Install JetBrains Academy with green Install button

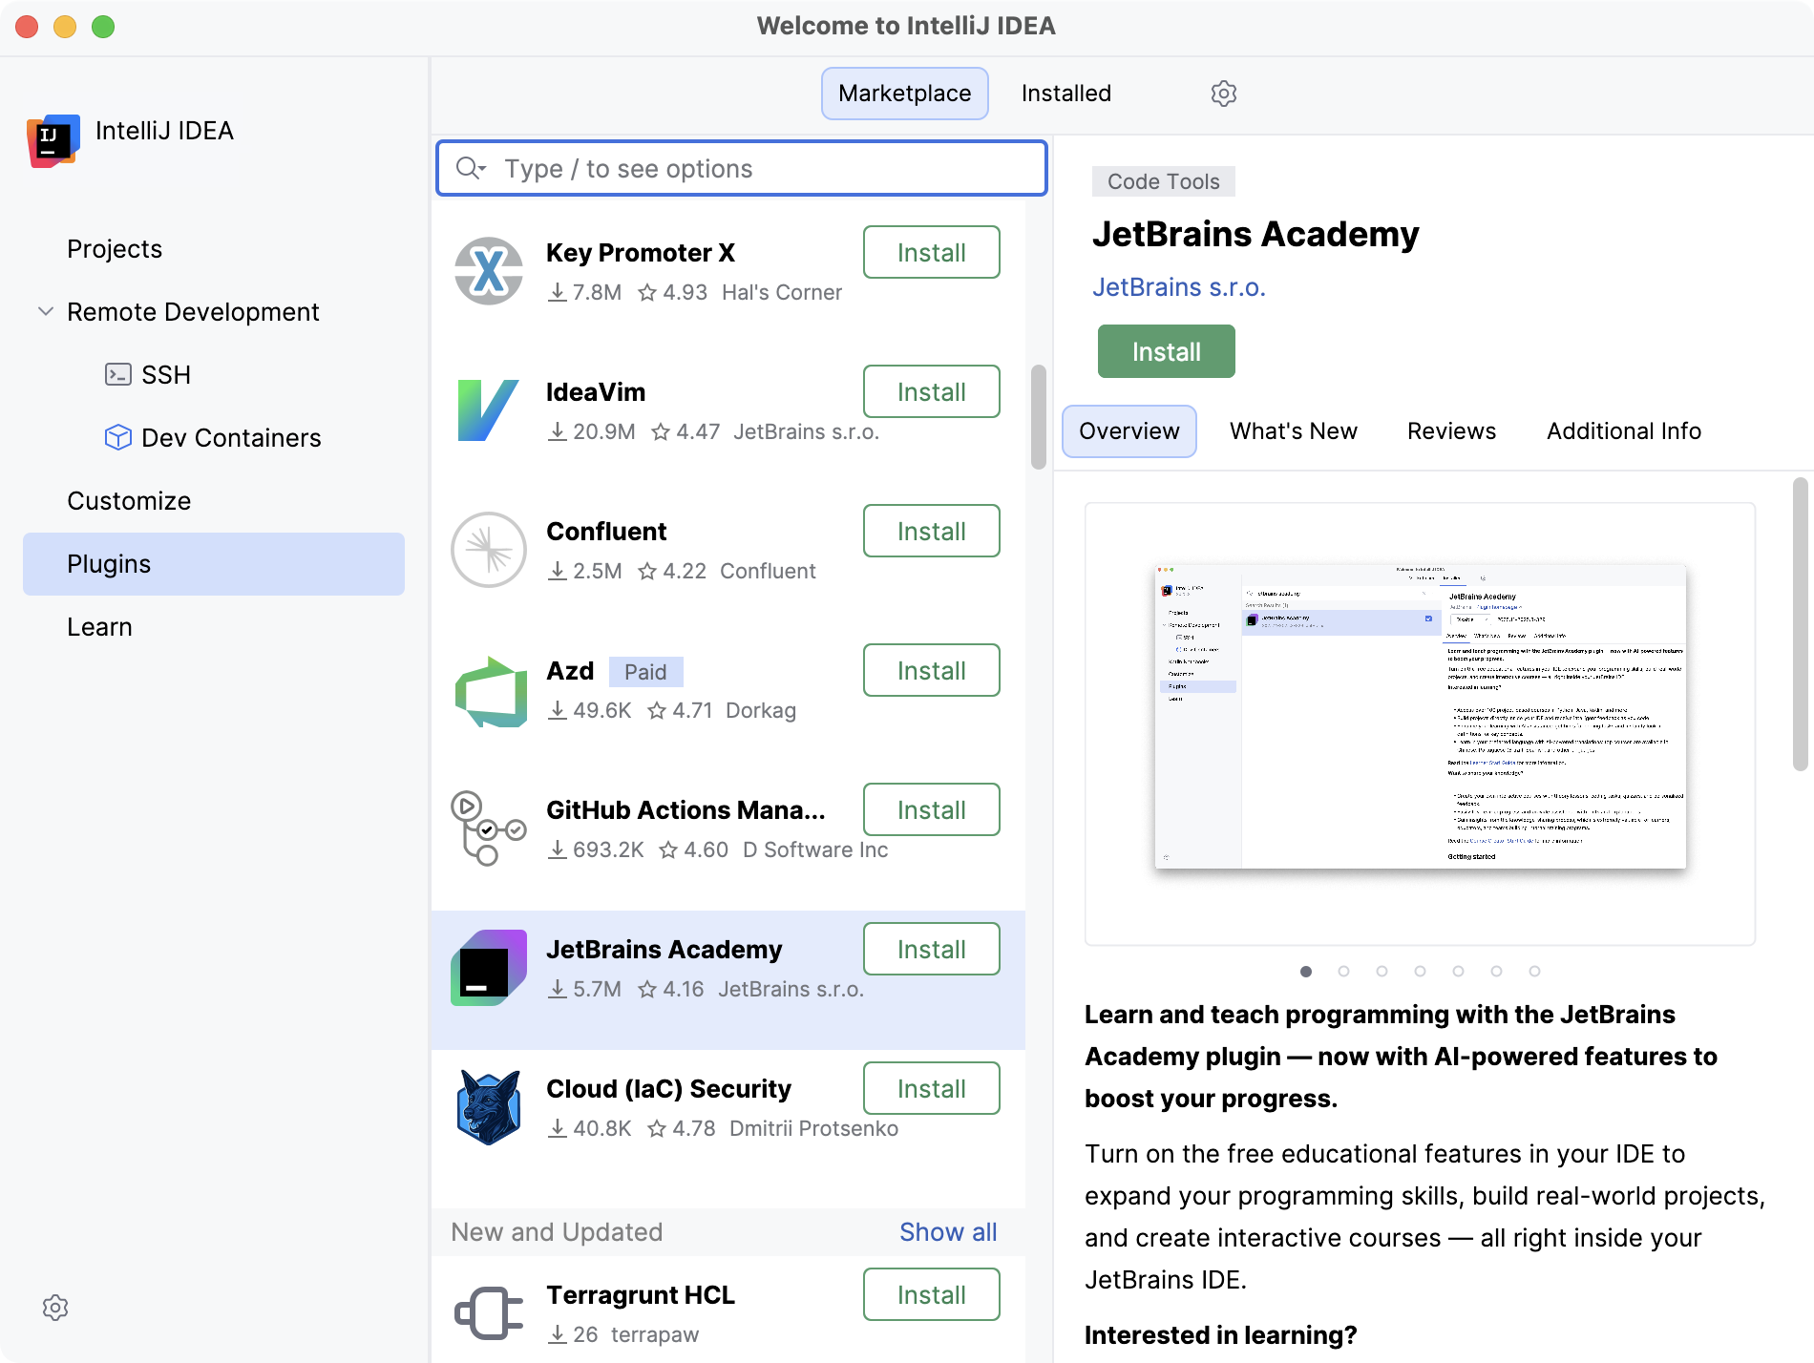(1166, 351)
